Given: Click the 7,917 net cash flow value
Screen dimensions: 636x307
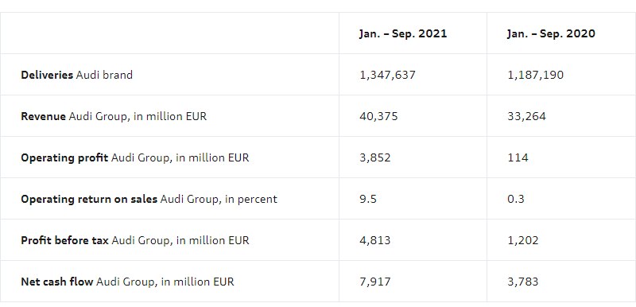Looking at the screenshot, I should coord(374,282).
